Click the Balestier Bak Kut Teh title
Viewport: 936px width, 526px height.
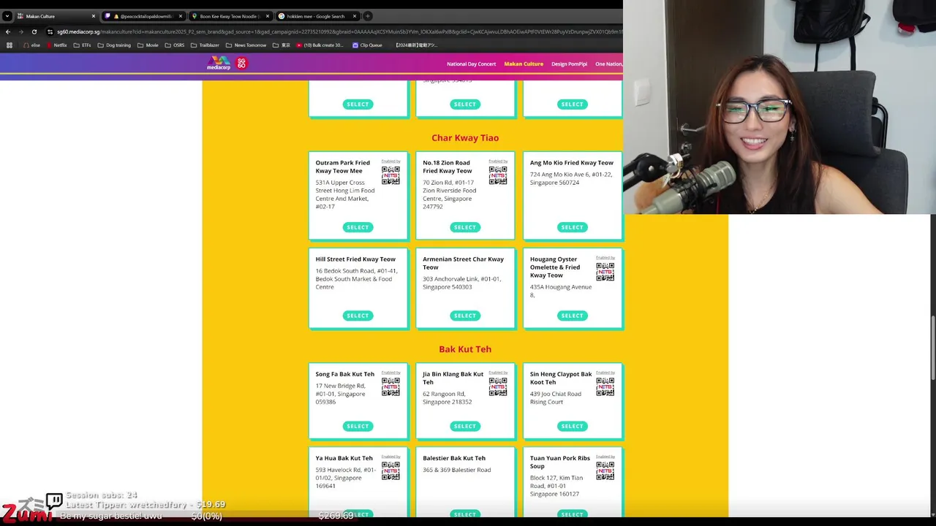454,458
